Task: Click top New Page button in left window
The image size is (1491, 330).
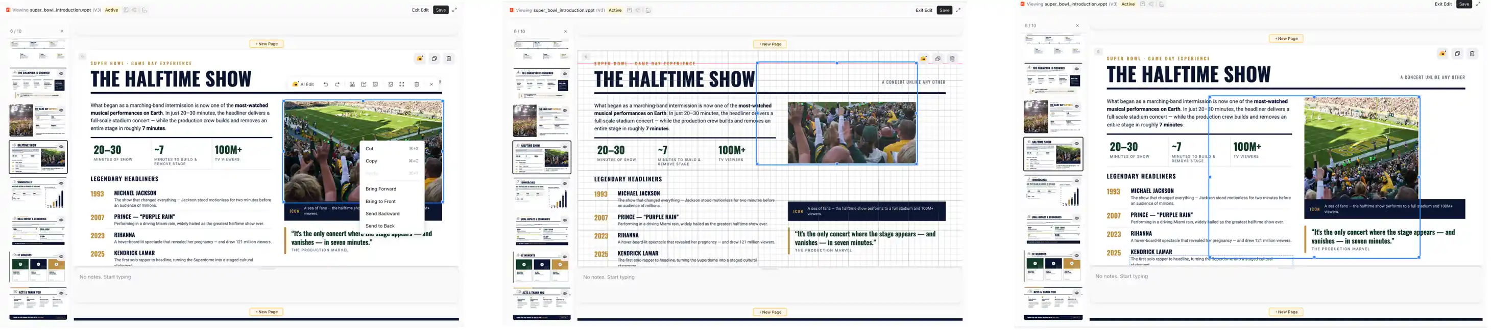Action: pyautogui.click(x=266, y=44)
